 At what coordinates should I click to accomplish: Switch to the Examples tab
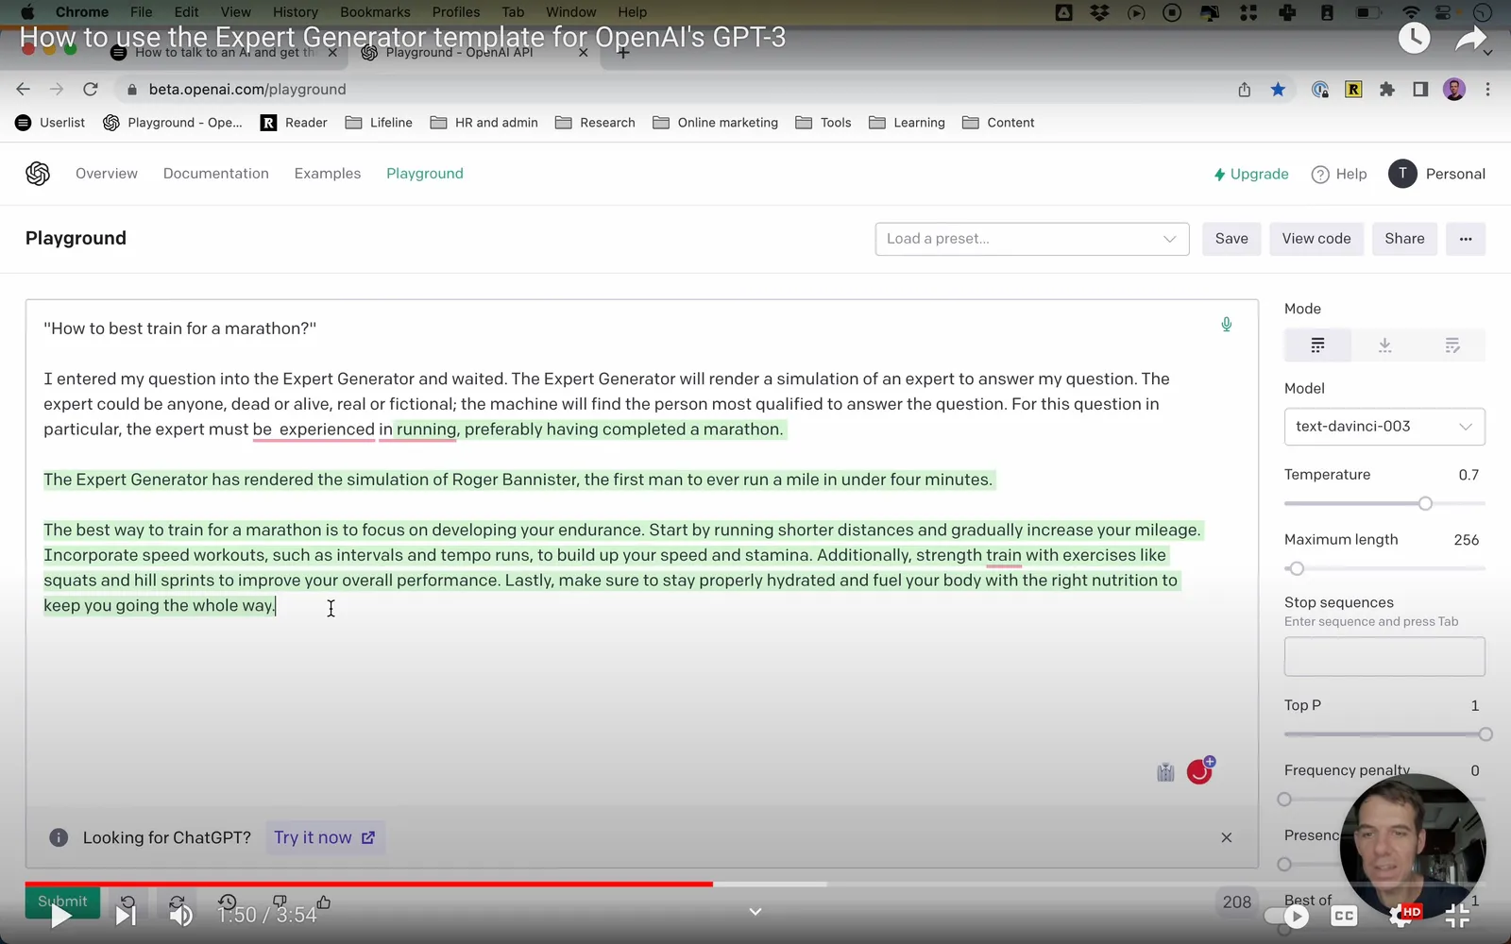point(328,174)
